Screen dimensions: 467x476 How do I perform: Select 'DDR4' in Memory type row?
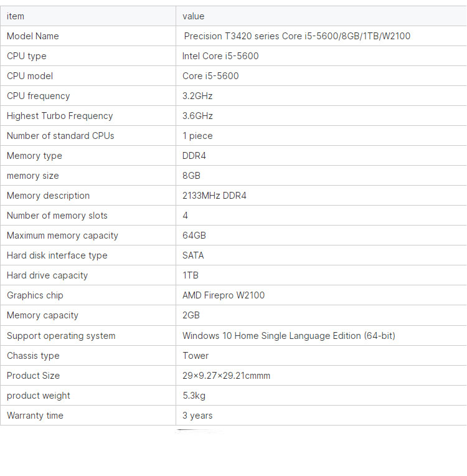click(194, 156)
